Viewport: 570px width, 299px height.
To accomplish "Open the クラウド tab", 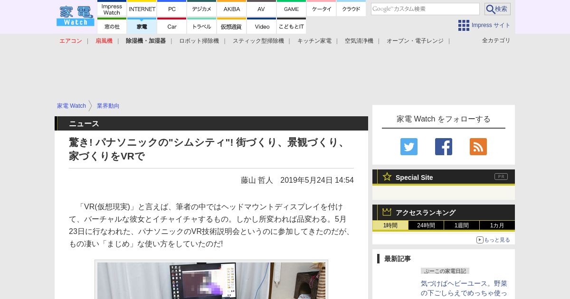I will pos(351,9).
